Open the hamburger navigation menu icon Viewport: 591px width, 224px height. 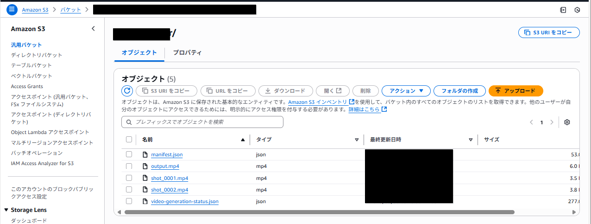[x=12, y=9]
